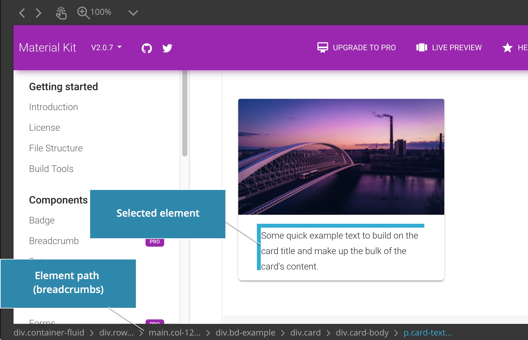Viewport: 528px width, 340px height.
Task: Open the Introduction docs page
Action: pyautogui.click(x=53, y=107)
